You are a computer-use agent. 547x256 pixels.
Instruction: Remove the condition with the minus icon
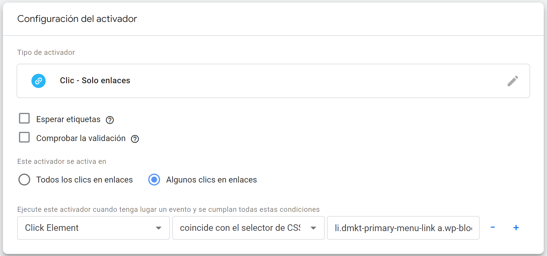tap(493, 227)
